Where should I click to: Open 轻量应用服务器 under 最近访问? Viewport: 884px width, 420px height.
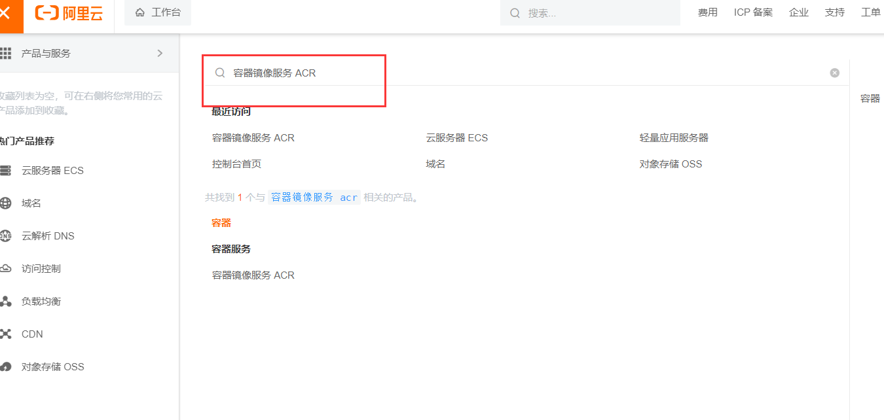pos(674,138)
